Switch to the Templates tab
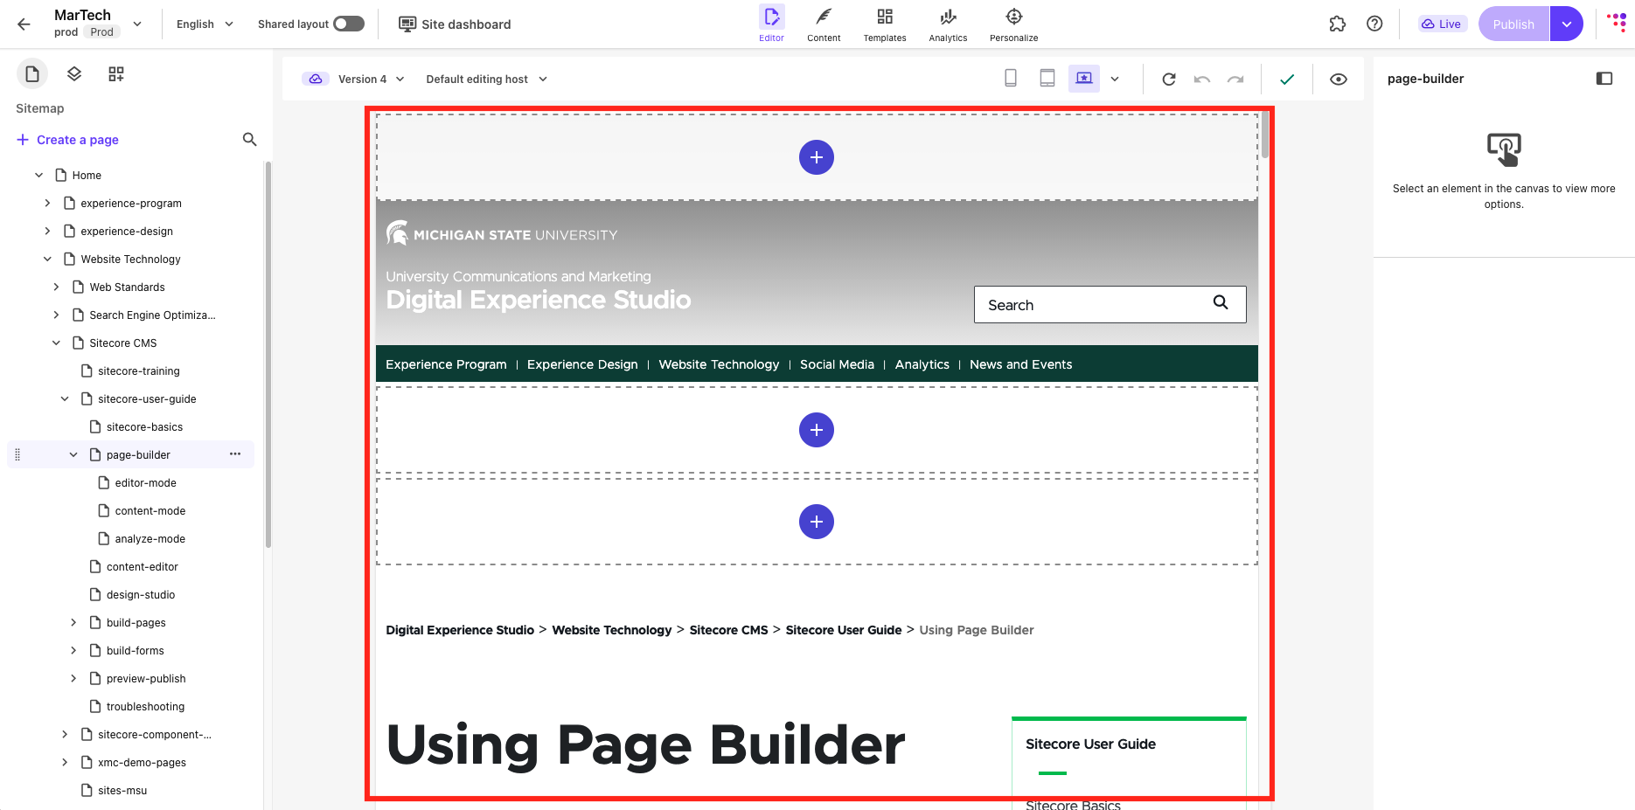Image resolution: width=1635 pixels, height=810 pixels. (x=885, y=24)
